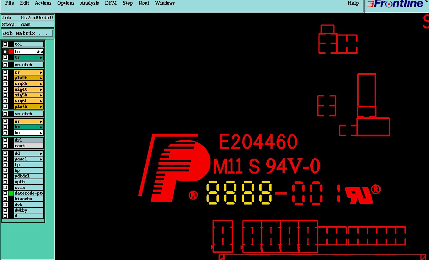Open the Edit menu
The height and width of the screenshot is (260, 429).
coord(25,3)
